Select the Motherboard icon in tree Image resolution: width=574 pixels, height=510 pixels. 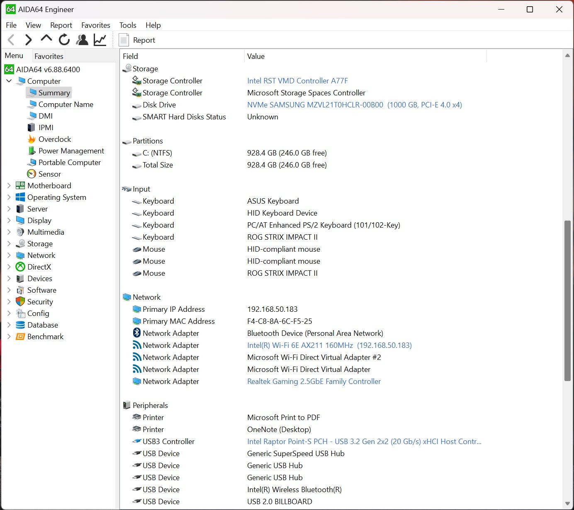coord(20,186)
